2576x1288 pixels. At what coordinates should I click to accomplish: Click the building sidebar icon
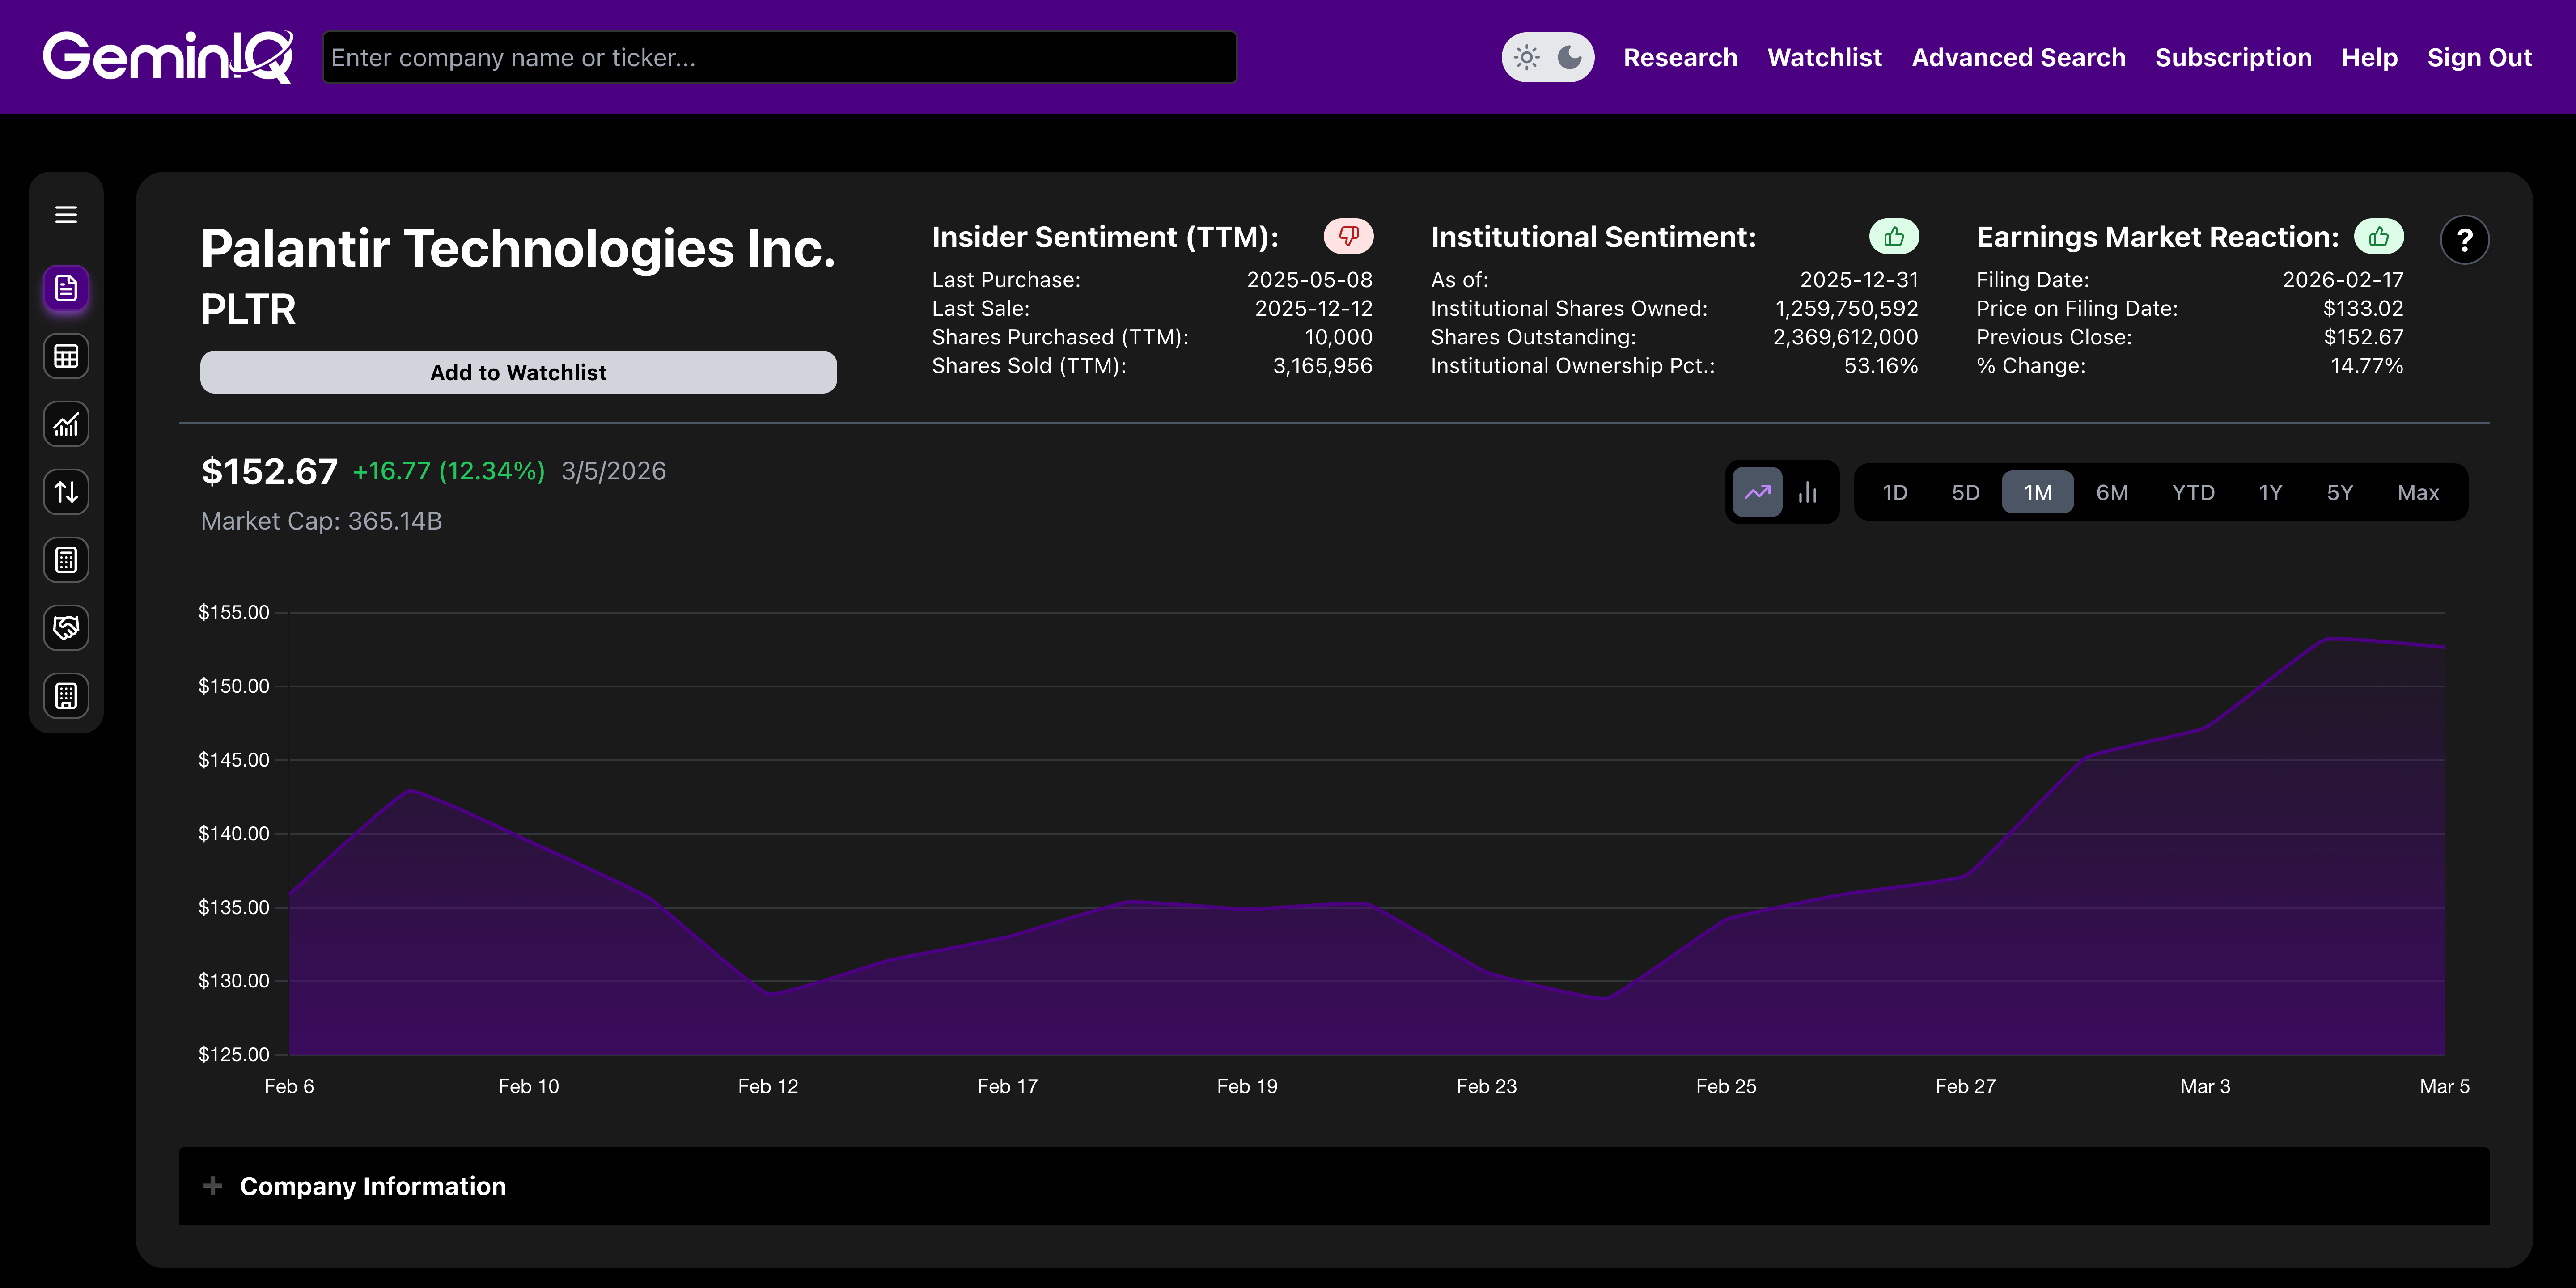click(66, 696)
